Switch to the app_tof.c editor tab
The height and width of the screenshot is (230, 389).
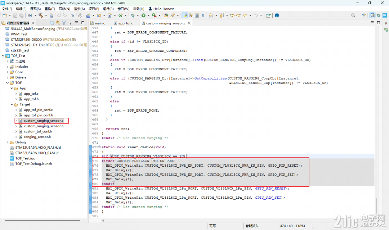pyautogui.click(x=124, y=23)
